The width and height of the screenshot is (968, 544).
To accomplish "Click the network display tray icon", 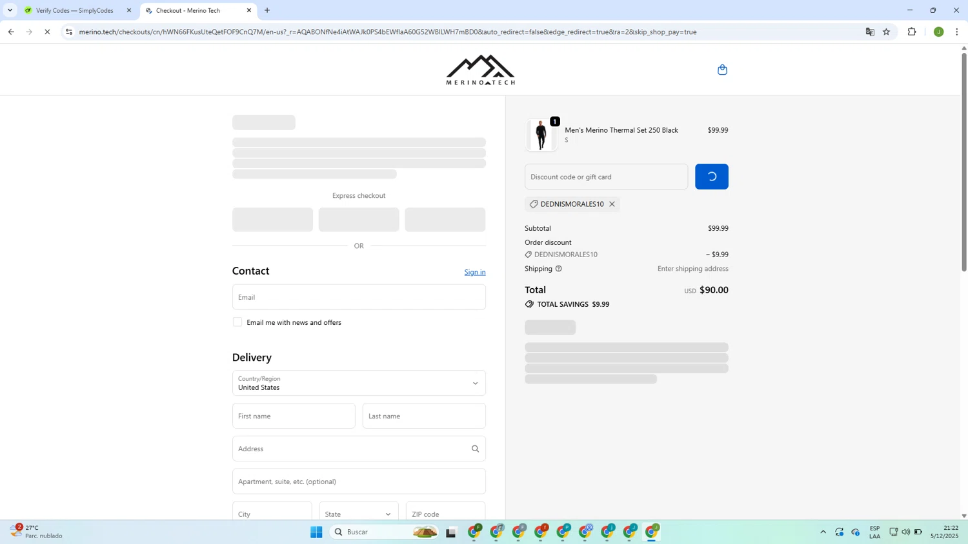I will [x=894, y=532].
